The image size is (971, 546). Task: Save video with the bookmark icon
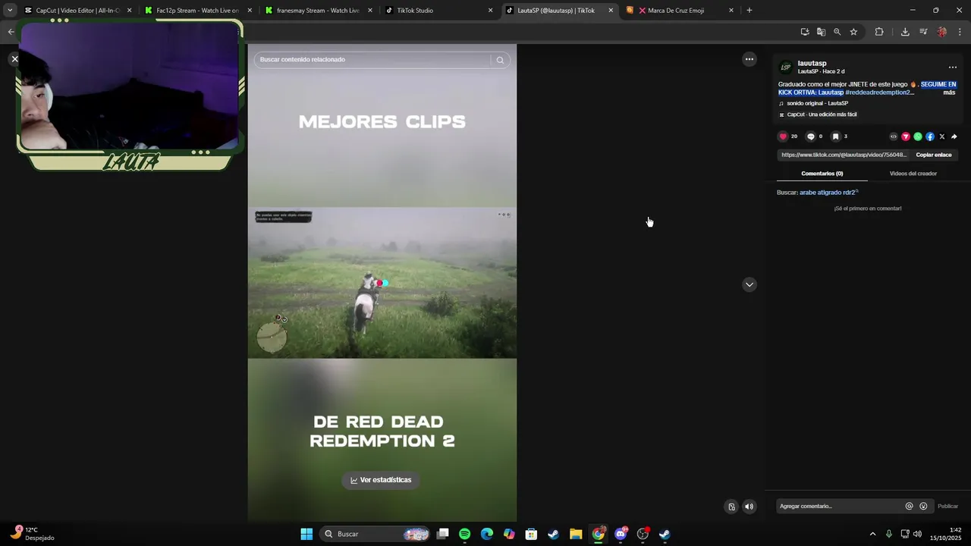(835, 136)
